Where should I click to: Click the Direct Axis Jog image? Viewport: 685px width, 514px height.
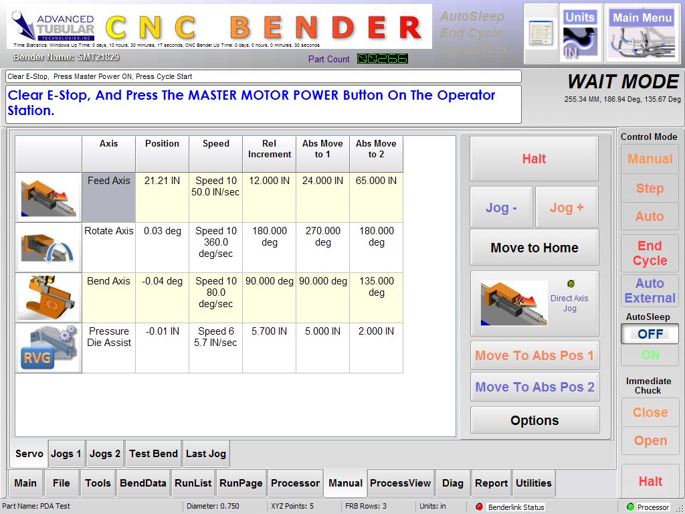click(514, 303)
